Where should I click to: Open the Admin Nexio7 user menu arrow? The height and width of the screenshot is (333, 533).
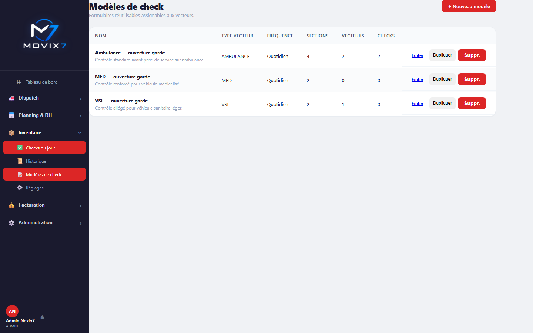click(42, 317)
